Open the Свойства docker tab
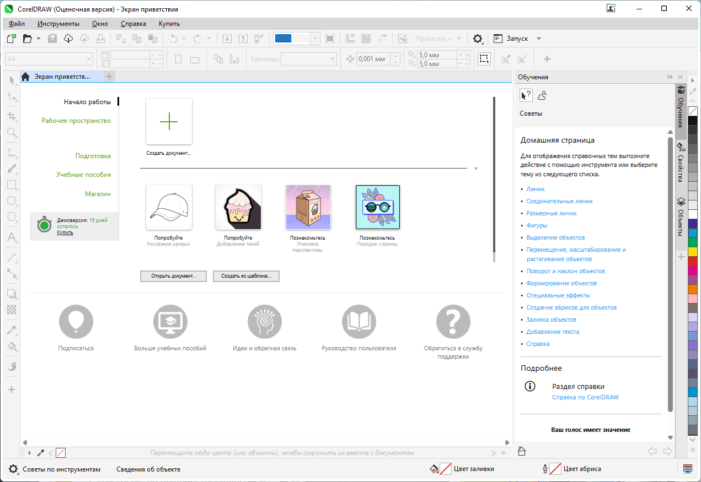This screenshot has height=482, width=701. (681, 164)
